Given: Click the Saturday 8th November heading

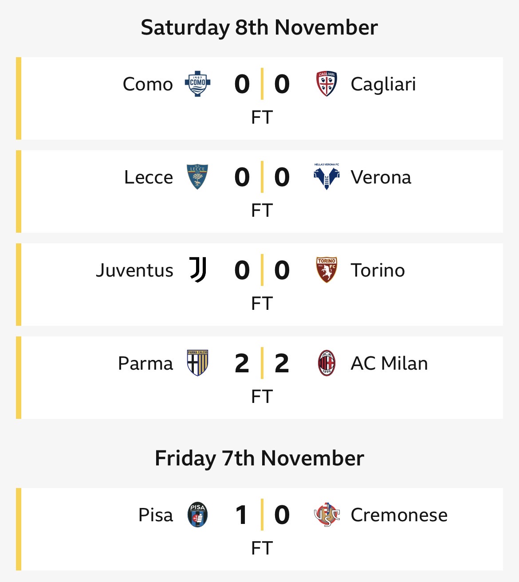Looking at the screenshot, I should pos(259,27).
